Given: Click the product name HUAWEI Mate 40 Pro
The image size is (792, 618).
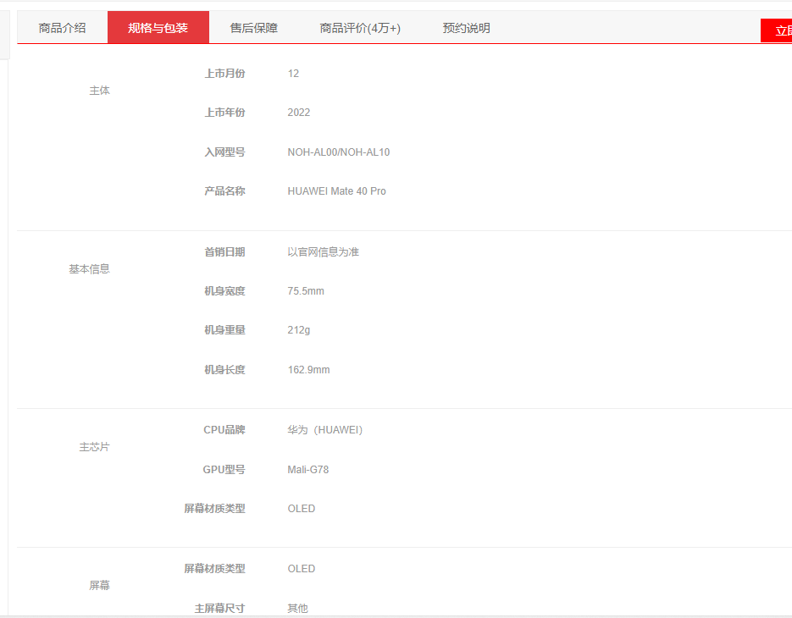Looking at the screenshot, I should (x=337, y=190).
